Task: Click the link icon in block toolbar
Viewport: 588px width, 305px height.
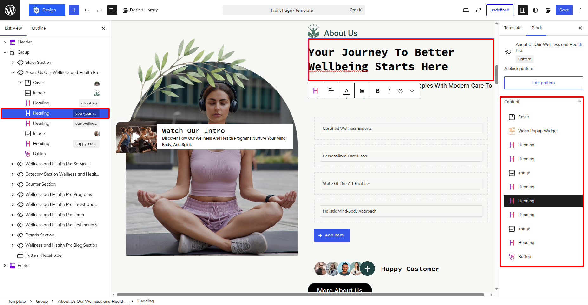Action: pos(401,91)
